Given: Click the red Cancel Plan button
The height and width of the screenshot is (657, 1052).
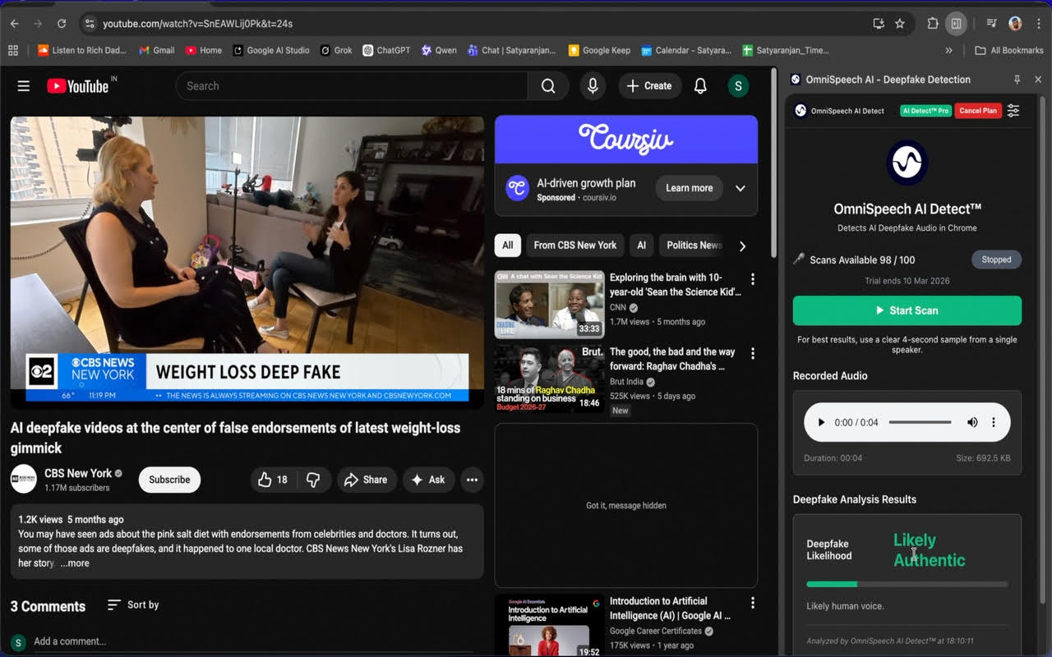Looking at the screenshot, I should pyautogui.click(x=977, y=111).
